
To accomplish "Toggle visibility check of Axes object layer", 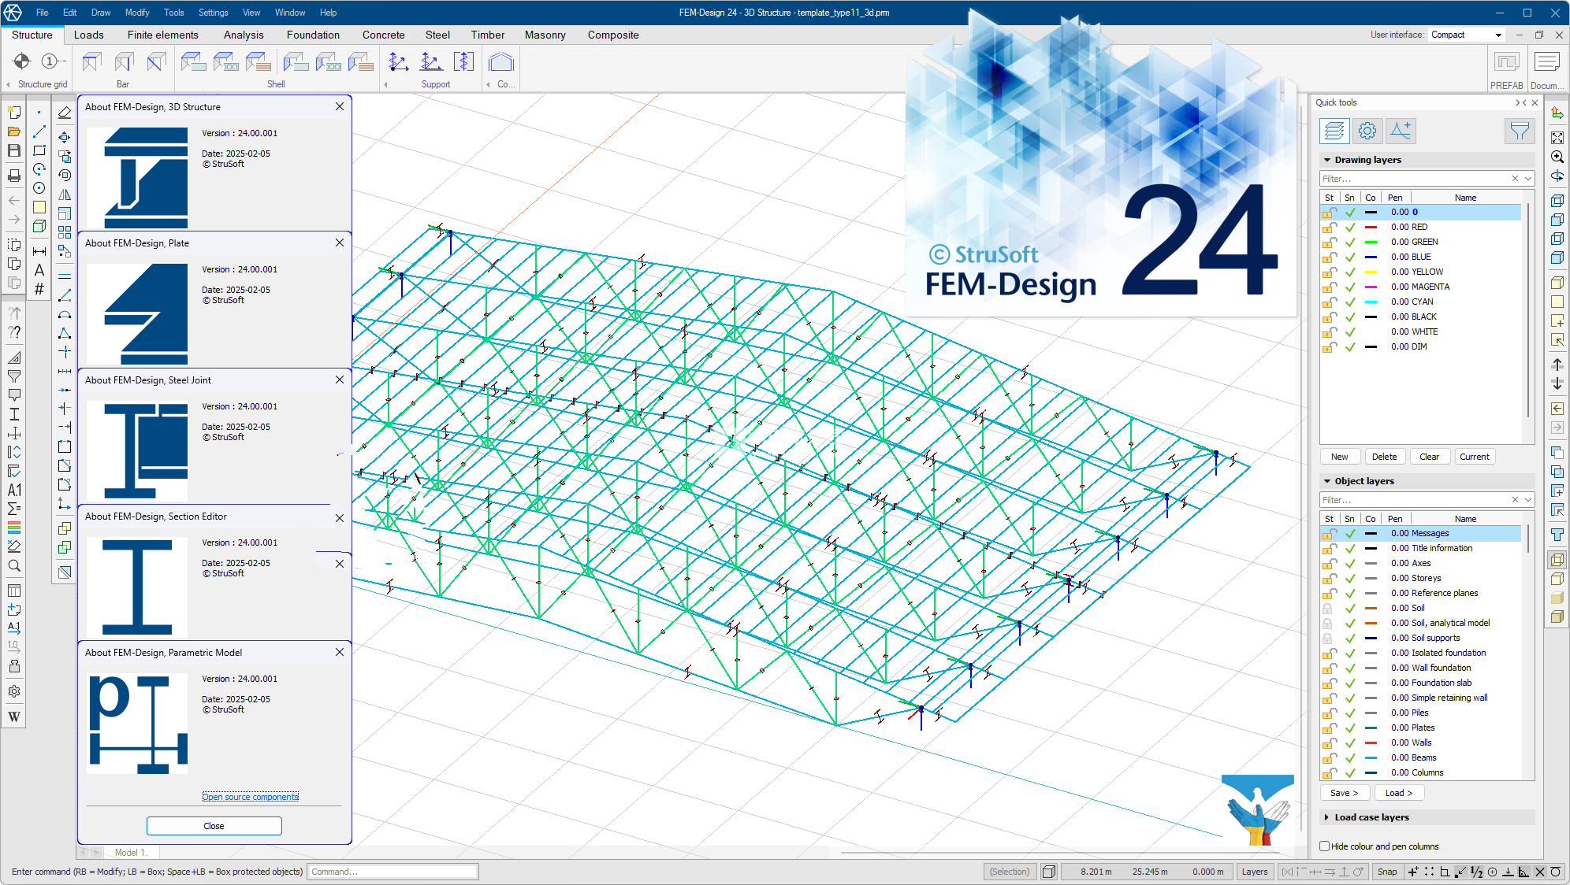I will pos(1350,564).
